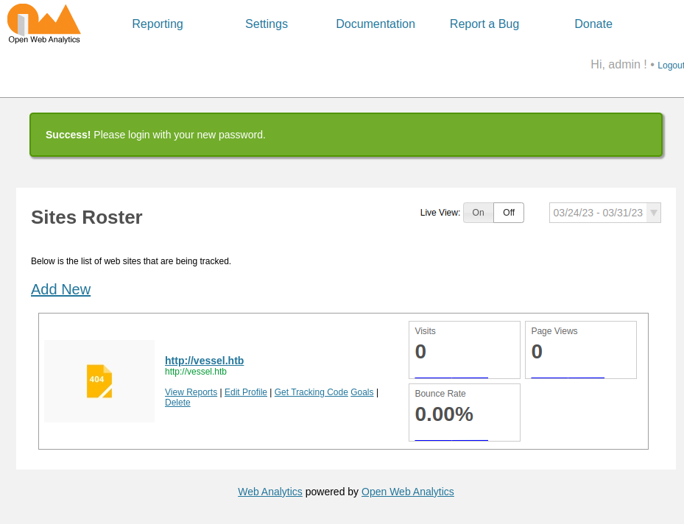Image resolution: width=684 pixels, height=524 pixels.
Task: Open the Report a Bug menu item
Action: point(484,24)
